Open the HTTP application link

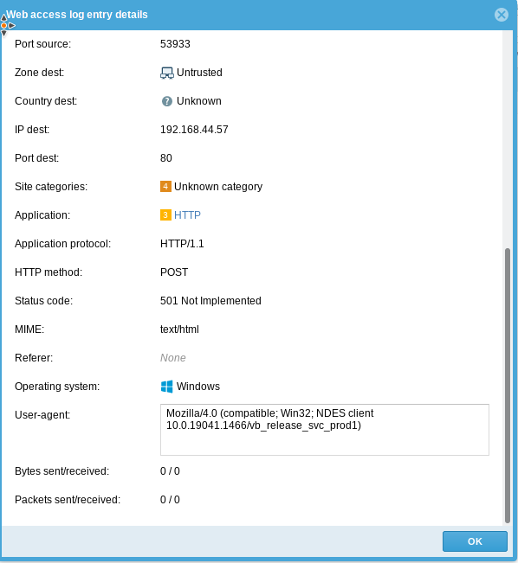click(187, 215)
